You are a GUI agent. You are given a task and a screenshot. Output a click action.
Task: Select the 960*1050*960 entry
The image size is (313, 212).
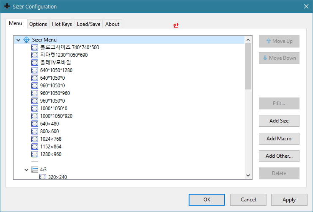point(55,93)
